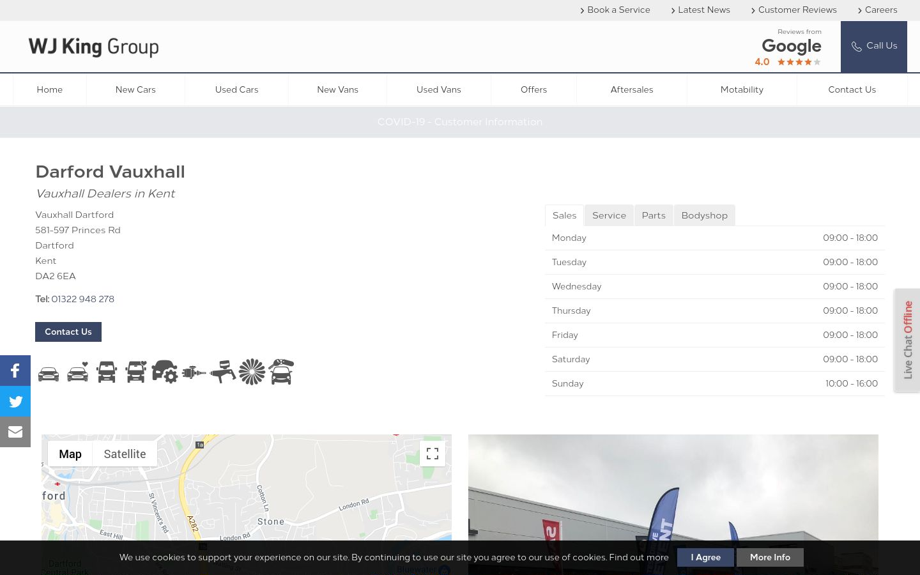This screenshot has height=575, width=920.
Task: Open the Facebook share icon
Action: click(15, 371)
